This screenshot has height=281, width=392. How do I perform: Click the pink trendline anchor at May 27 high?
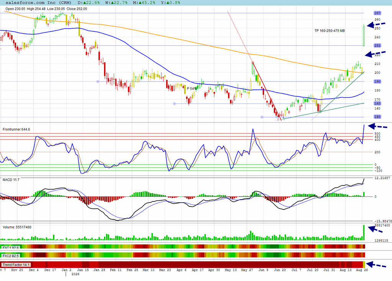pyautogui.click(x=253, y=63)
